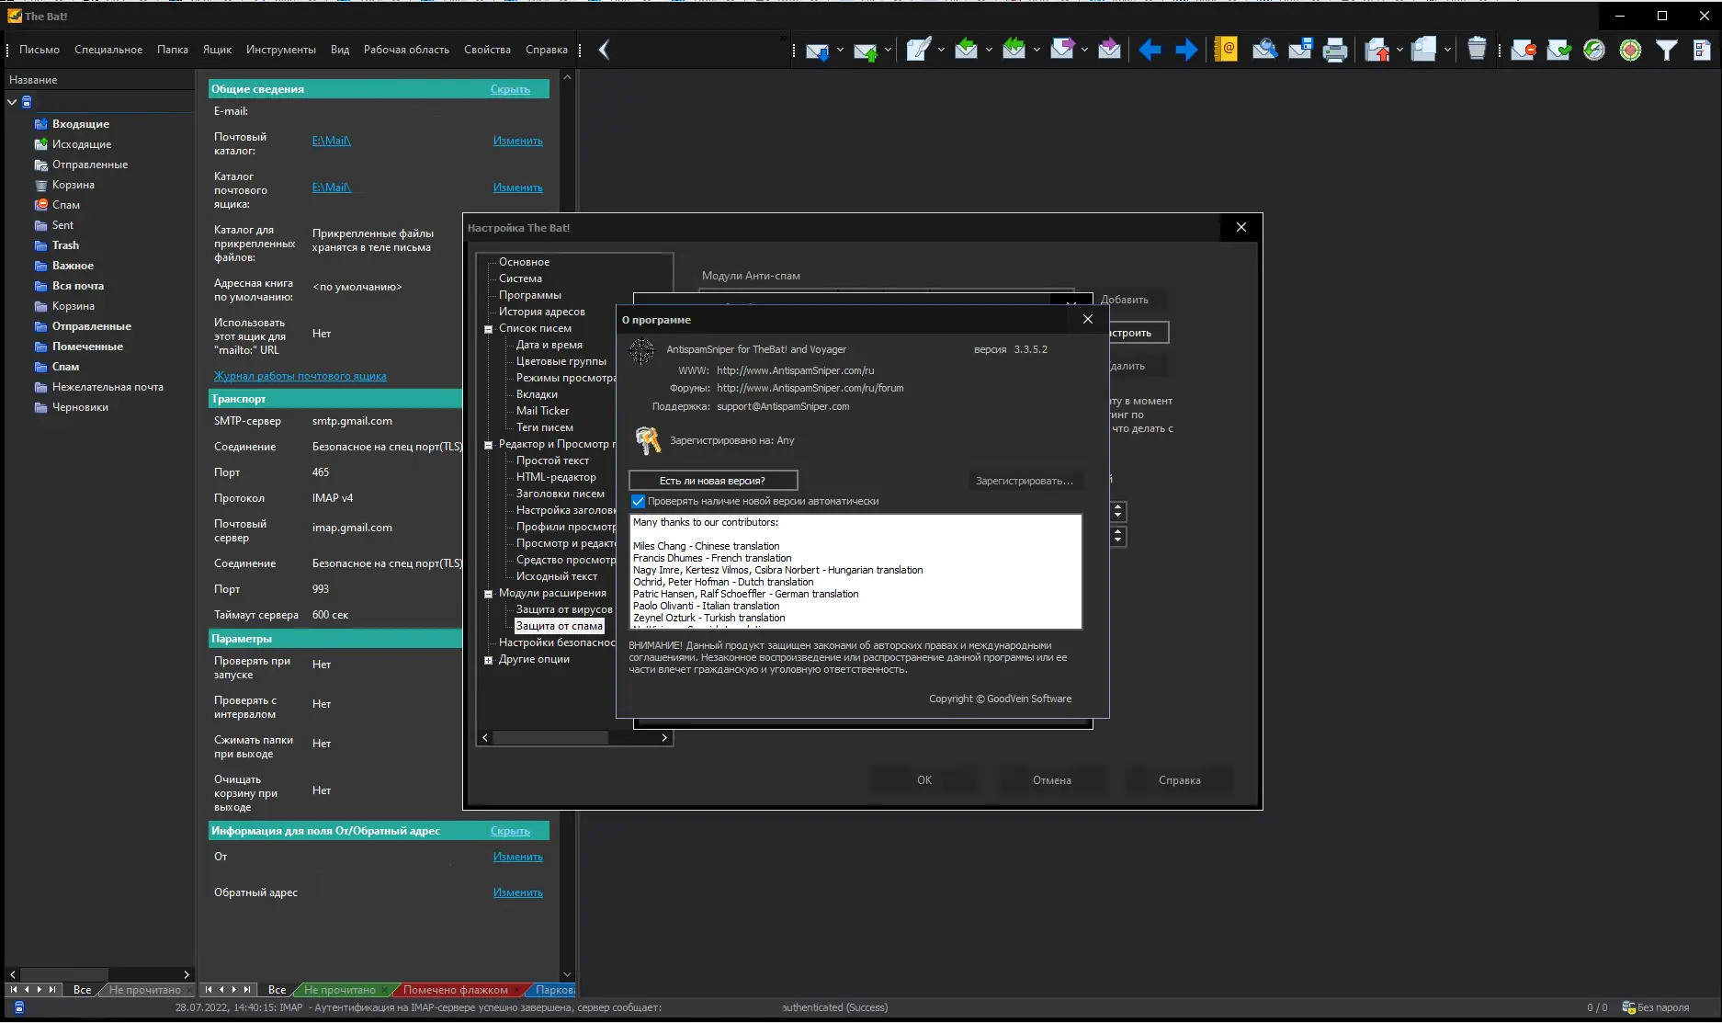This screenshot has height=1023, width=1722.
Task: Collapse the 'Список писем' tree node
Action: click(489, 329)
